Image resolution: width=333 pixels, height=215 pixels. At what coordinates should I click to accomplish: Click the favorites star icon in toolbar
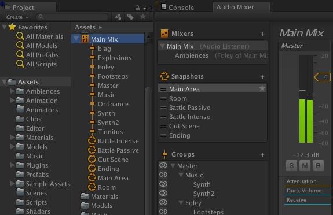(142, 17)
